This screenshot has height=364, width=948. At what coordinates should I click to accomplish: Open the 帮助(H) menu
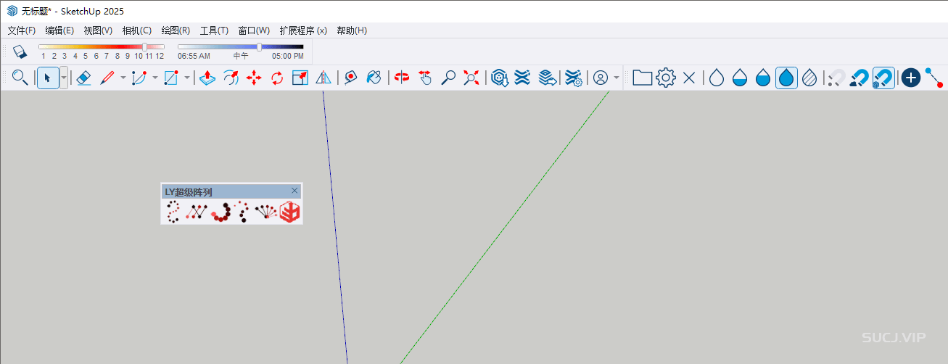tap(352, 30)
